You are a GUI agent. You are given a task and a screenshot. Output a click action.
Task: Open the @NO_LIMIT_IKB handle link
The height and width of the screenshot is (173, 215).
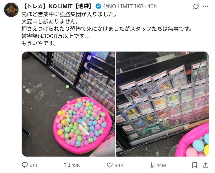point(123,6)
